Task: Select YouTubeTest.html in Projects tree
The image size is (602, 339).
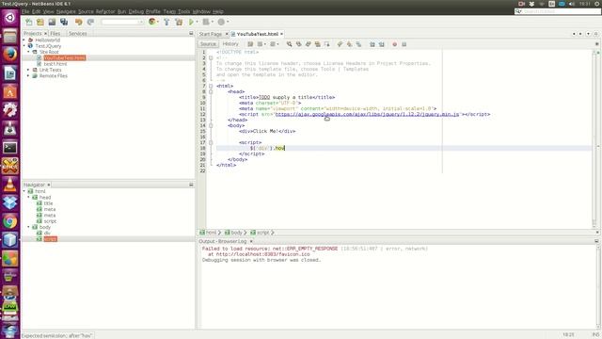Action: pos(65,57)
